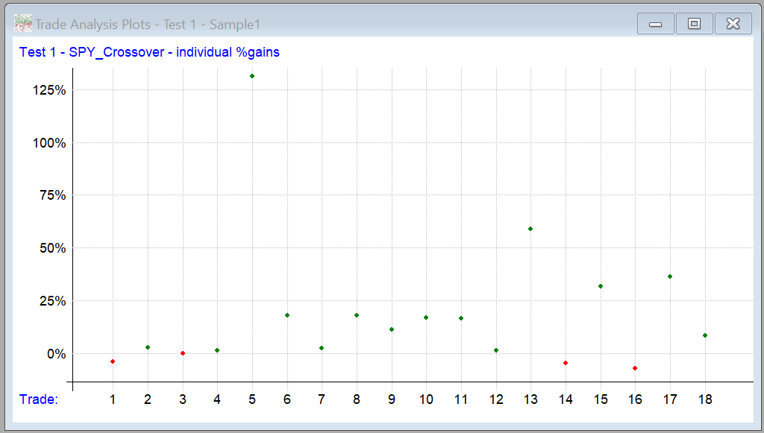Click the green point for trade 6
The width and height of the screenshot is (764, 433).
point(287,315)
